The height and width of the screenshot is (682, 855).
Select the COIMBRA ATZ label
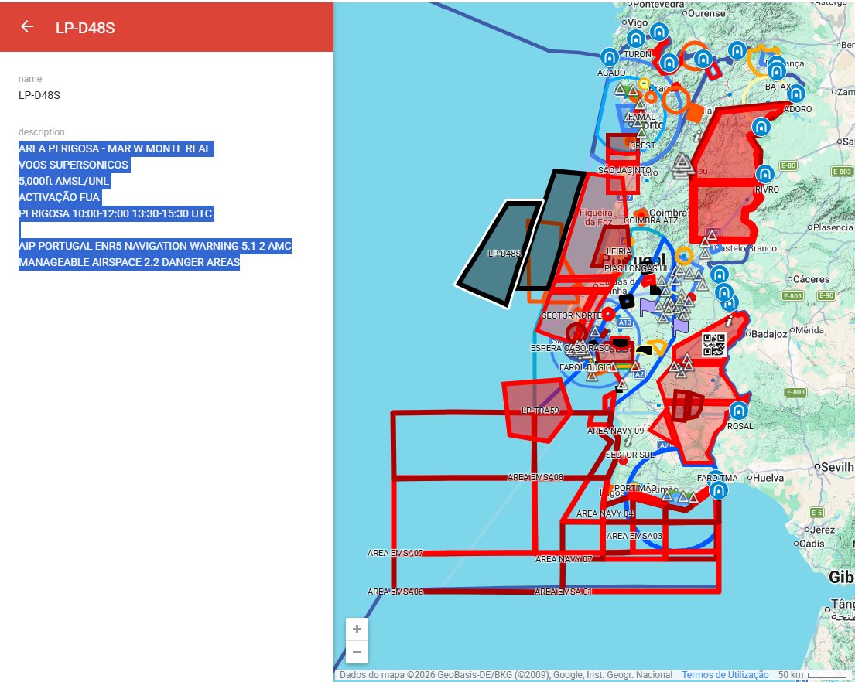point(651,220)
